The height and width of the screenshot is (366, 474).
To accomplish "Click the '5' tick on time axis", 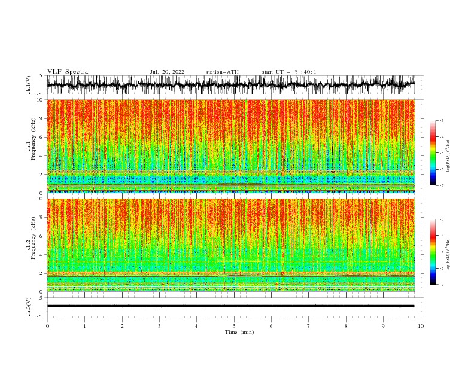I will coord(234,326).
